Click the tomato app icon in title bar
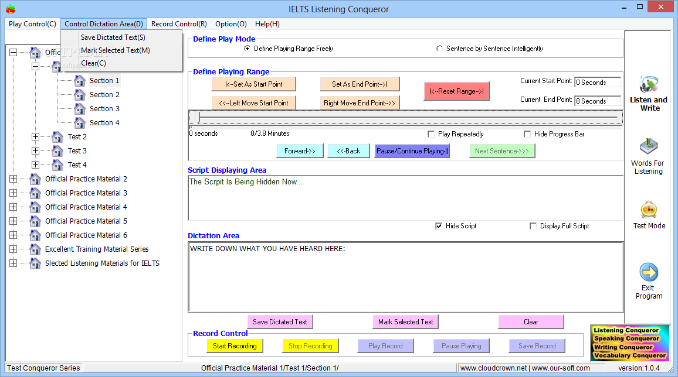Viewport: 678px width, 377px height. click(x=11, y=9)
